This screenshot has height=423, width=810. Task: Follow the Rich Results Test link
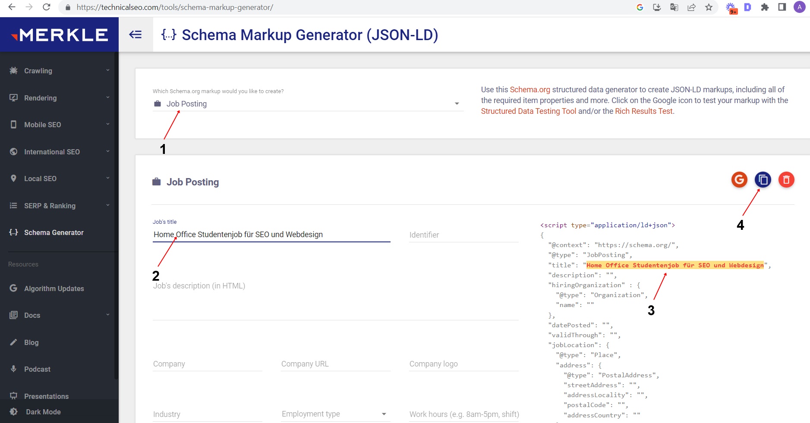tap(643, 111)
